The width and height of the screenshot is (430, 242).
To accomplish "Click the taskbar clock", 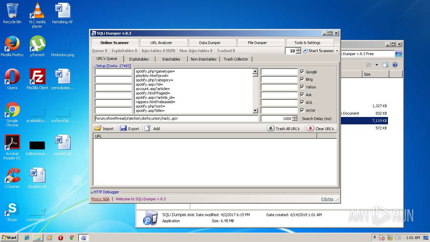I will point(413,238).
